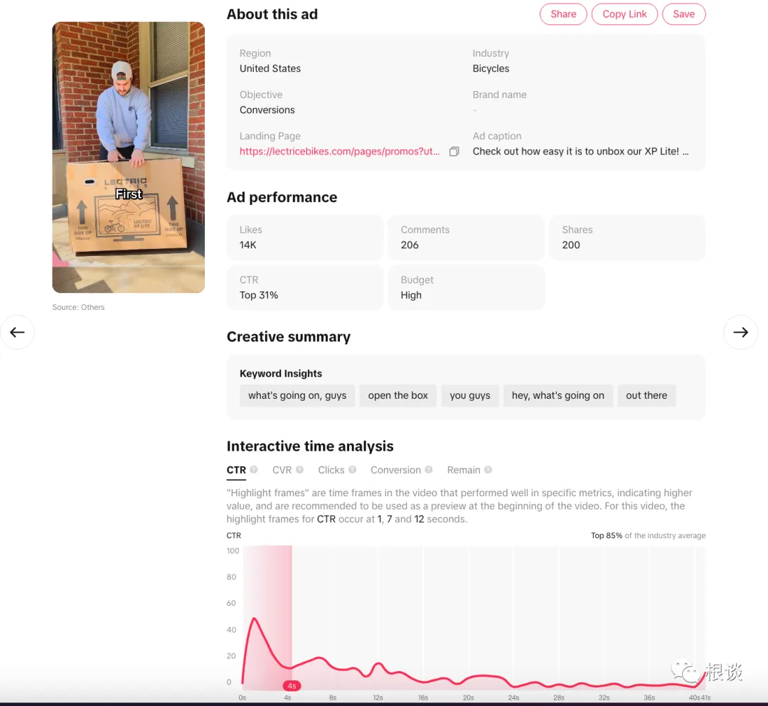Viewport: 768px width, 706px height.
Task: Open Clicks help tooltip icon
Action: (x=352, y=469)
